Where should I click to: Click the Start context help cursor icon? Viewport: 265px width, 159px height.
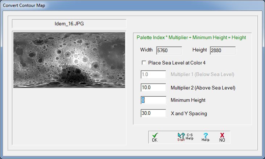(181, 137)
